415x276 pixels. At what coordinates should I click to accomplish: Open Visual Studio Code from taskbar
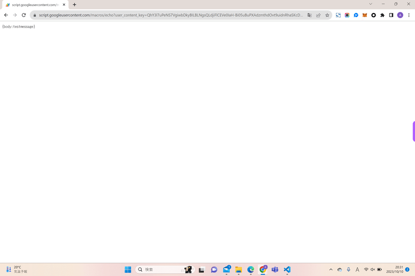click(x=287, y=269)
